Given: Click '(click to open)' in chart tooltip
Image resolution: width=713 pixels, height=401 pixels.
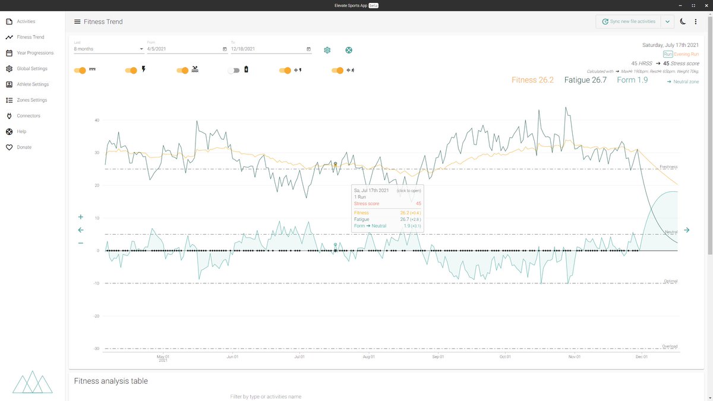Looking at the screenshot, I should pyautogui.click(x=409, y=190).
